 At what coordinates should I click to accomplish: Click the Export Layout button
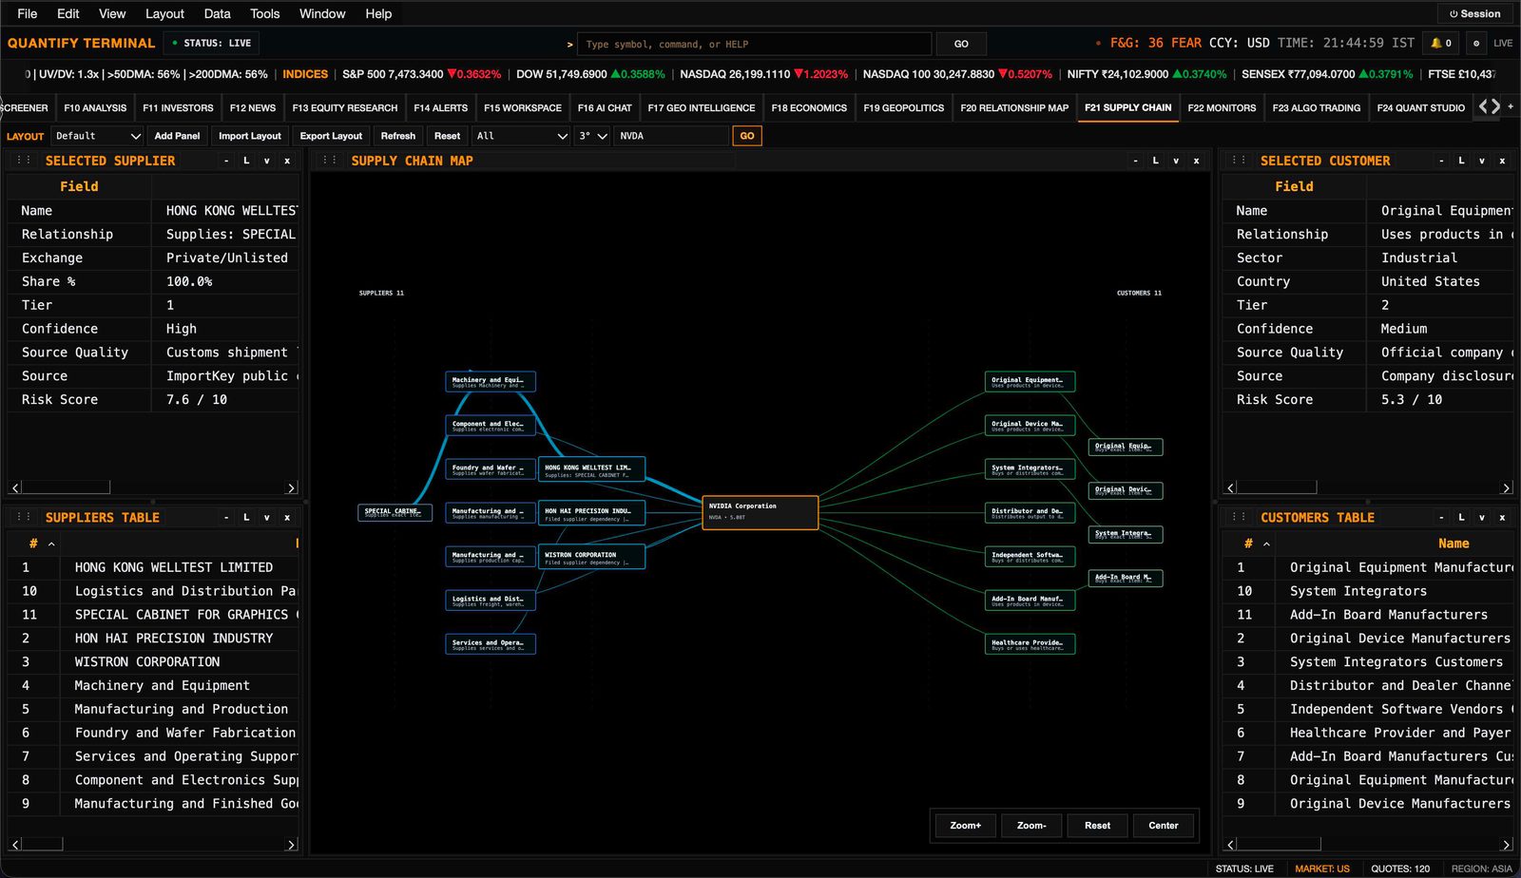click(x=331, y=136)
